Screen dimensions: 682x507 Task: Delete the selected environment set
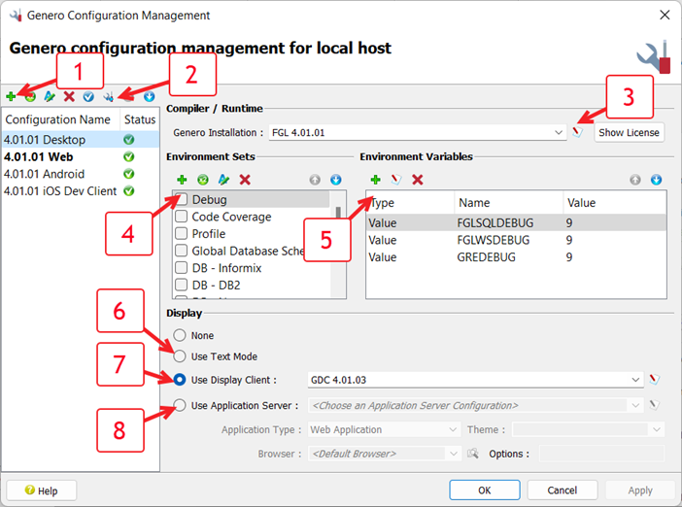pyautogui.click(x=245, y=180)
